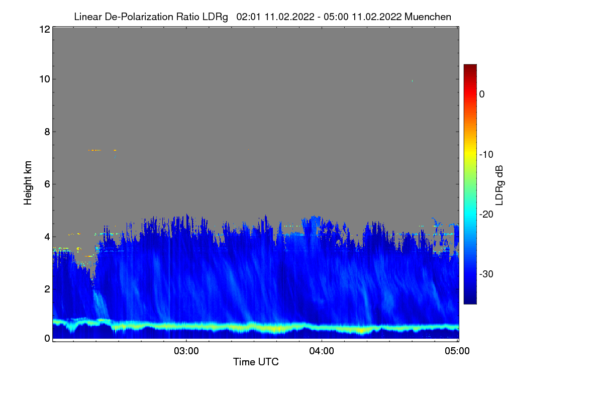
Task: Click the '03:00' time tick label
Action: 186,351
